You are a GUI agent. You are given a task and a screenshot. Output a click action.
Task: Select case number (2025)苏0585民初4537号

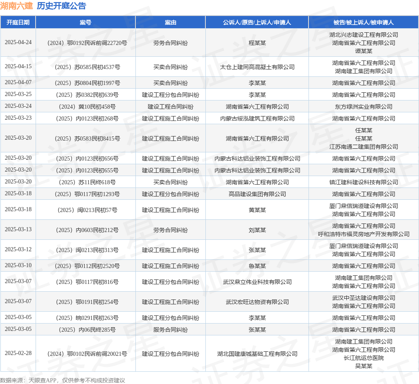pyautogui.click(x=87, y=67)
